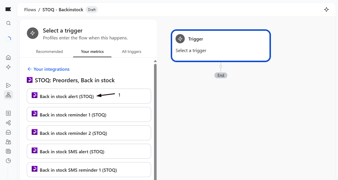Open the All triggers tab
The width and height of the screenshot is (338, 180).
[x=132, y=52]
